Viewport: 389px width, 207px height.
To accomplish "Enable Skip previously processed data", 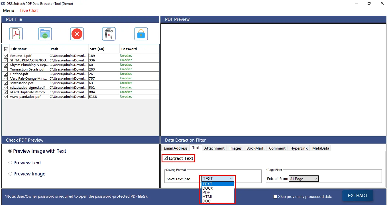I will pyautogui.click(x=275, y=196).
